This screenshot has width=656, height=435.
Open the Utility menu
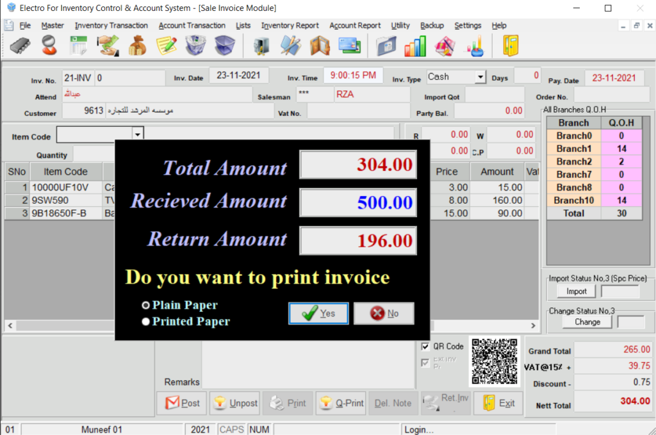tap(400, 26)
